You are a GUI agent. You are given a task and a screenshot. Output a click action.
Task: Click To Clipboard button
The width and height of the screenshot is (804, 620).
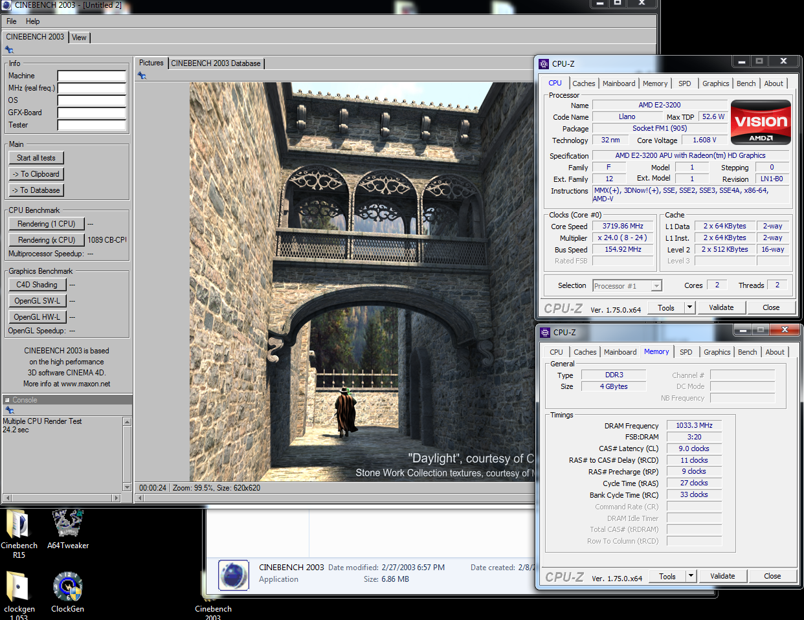pyautogui.click(x=36, y=174)
